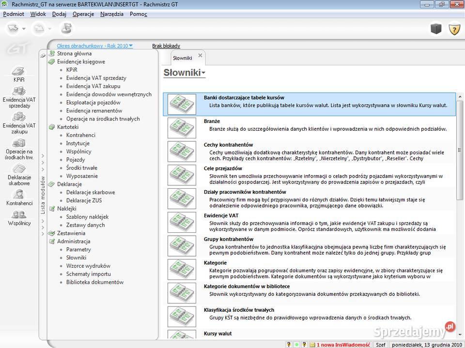Viewport: 465px width, 348px height.
Task: Open Okres obrachunkowy - Rok 2010 dropdown
Action: coord(95,45)
